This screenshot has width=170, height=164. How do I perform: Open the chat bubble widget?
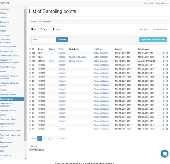click(x=165, y=154)
